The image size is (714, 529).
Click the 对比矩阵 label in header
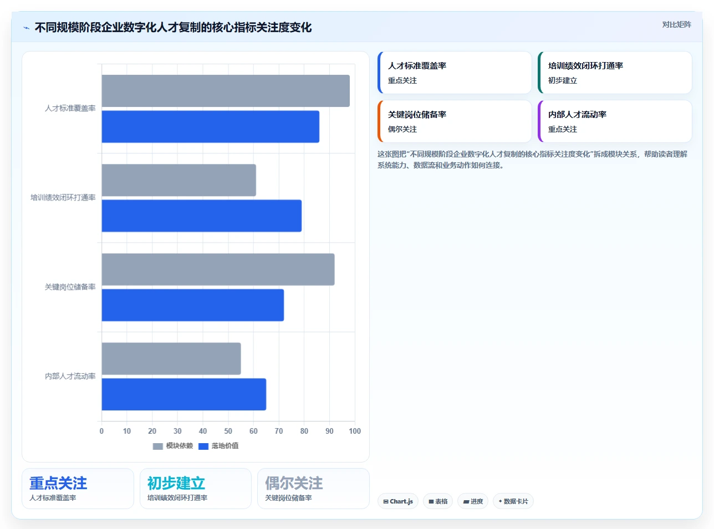tap(676, 24)
